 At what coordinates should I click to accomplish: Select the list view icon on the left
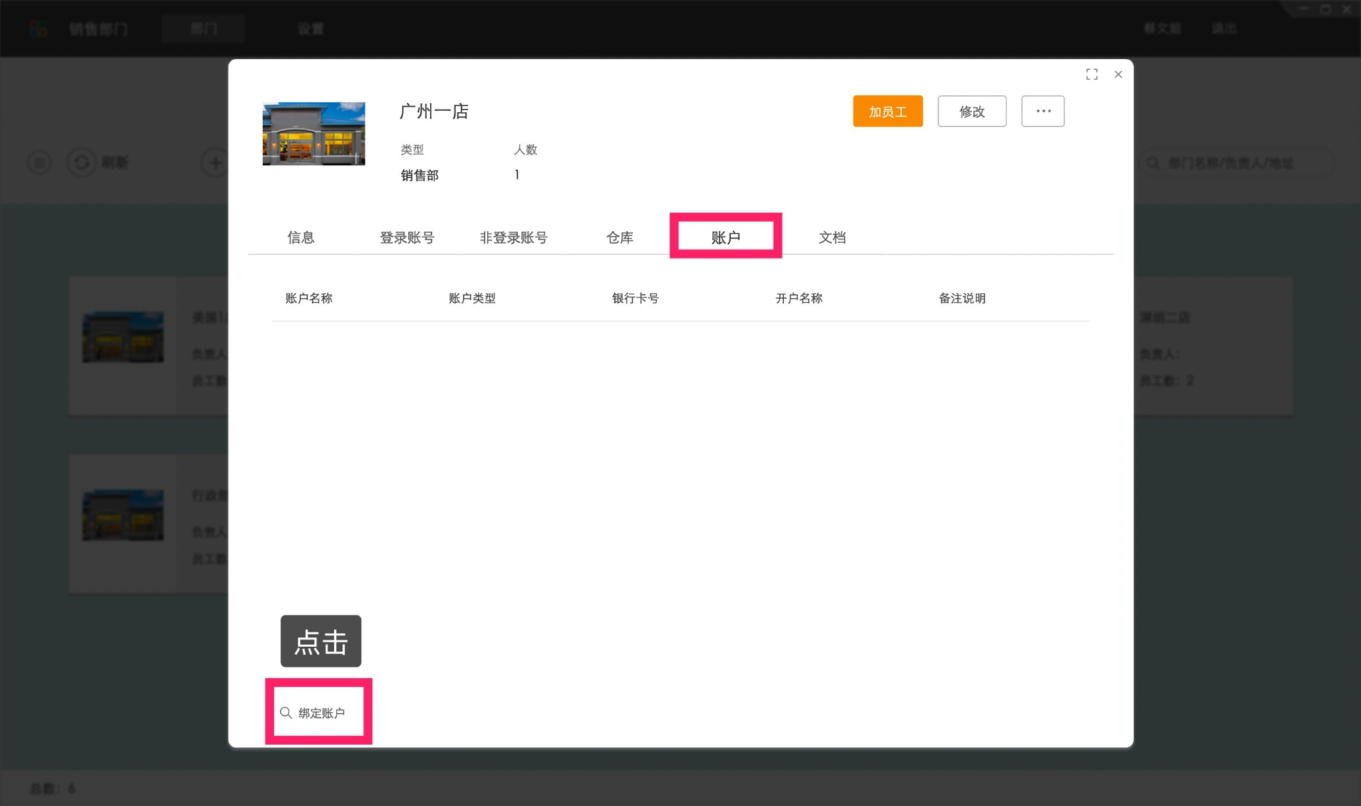(39, 163)
